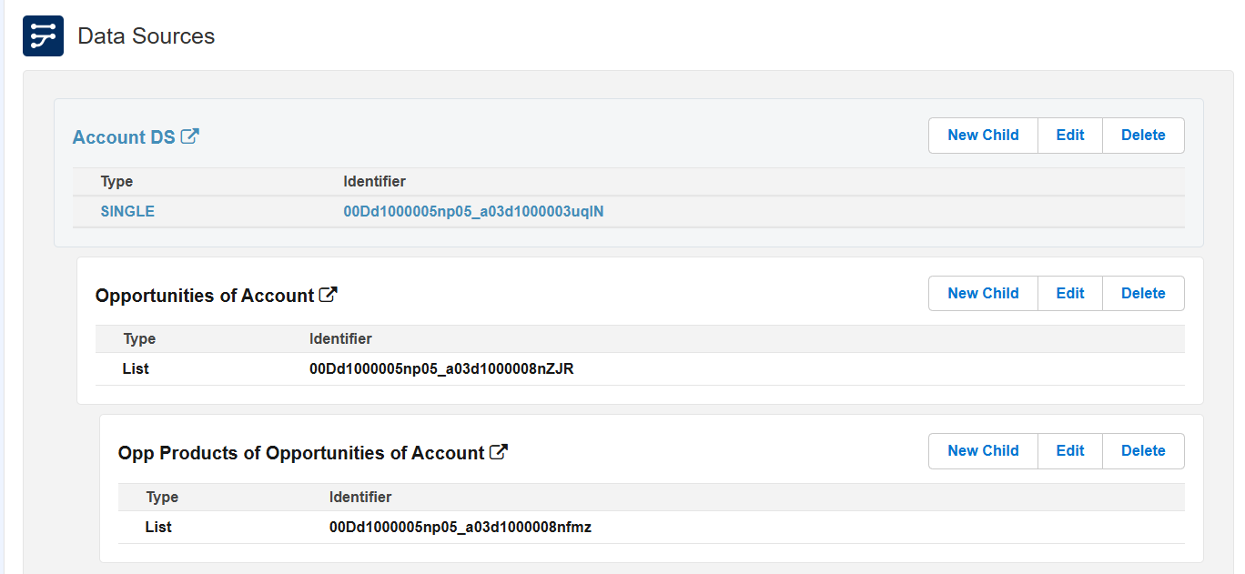The height and width of the screenshot is (574, 1245).
Task: Open Account DS via its external link icon
Action: [190, 135]
